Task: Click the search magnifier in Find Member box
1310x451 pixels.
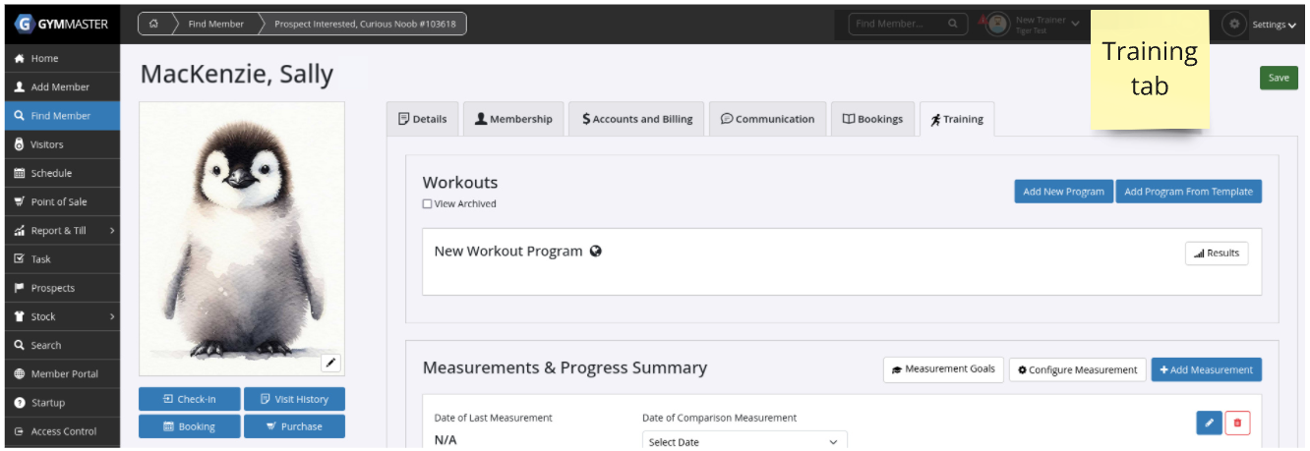Action: pos(952,25)
